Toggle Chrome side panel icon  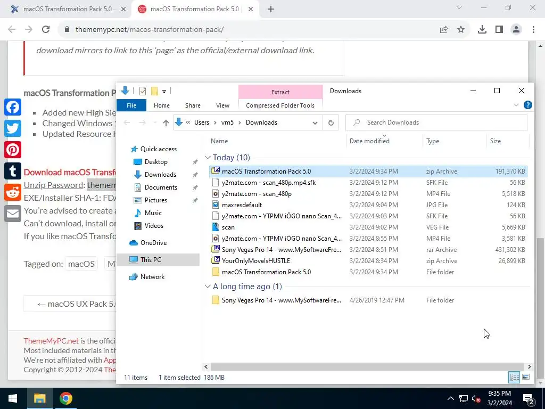(499, 30)
